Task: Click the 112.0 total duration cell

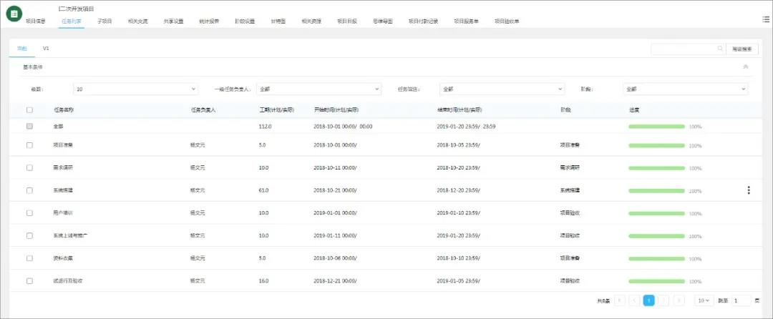Action: [266, 126]
